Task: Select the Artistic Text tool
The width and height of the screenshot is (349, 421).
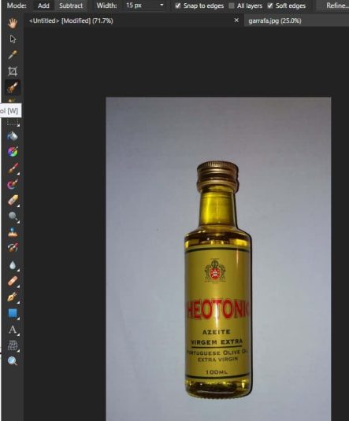Action: pyautogui.click(x=13, y=330)
